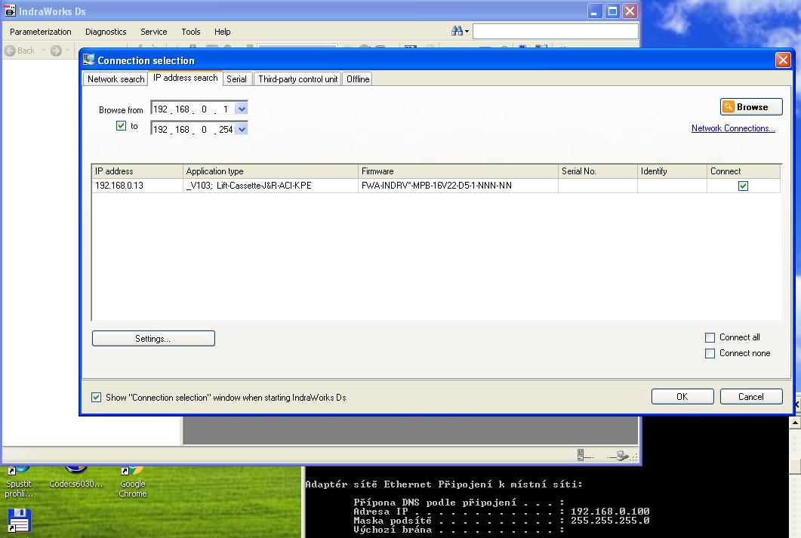The height and width of the screenshot is (538, 801).
Task: Switch to the Network search tab
Action: [x=116, y=79]
